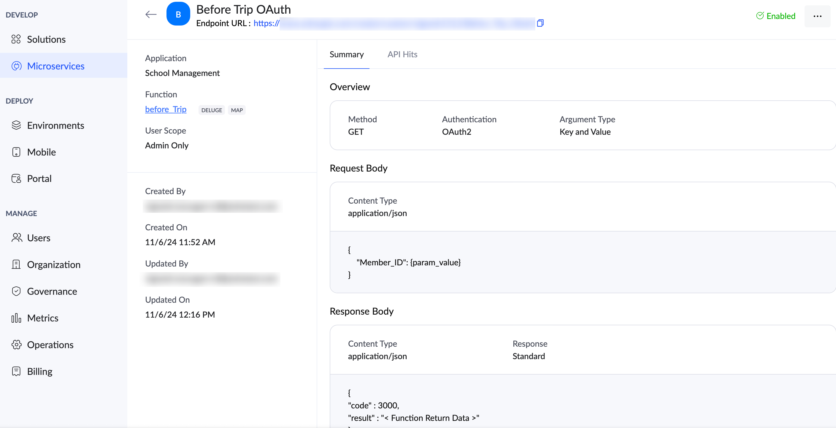This screenshot has height=428, width=836.
Task: Click the blue B avatar thumbnail
Action: point(178,14)
